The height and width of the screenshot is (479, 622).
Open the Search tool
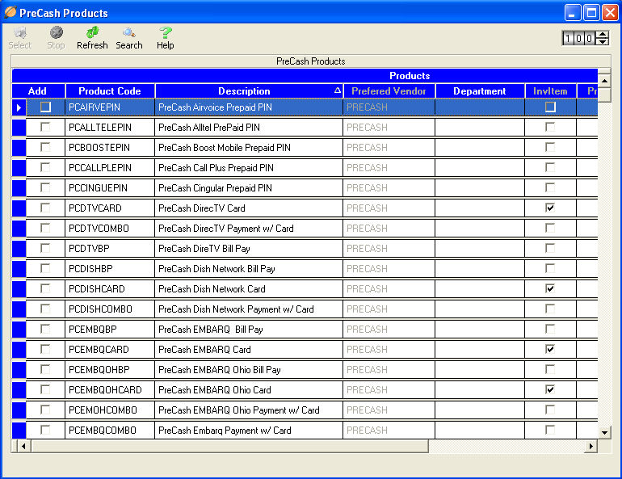point(129,38)
